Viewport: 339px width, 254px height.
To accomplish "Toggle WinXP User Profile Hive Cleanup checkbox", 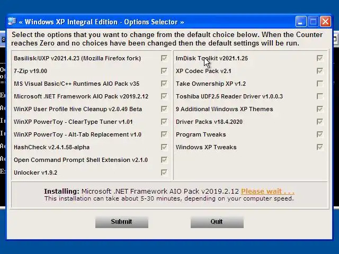I will [x=164, y=109].
